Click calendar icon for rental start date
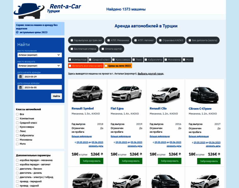Image resolution: width=239 pixels, height=188 pixels. pyautogui.click(x=20, y=76)
